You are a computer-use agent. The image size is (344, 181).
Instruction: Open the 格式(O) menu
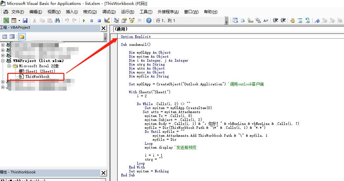pos(90,12)
